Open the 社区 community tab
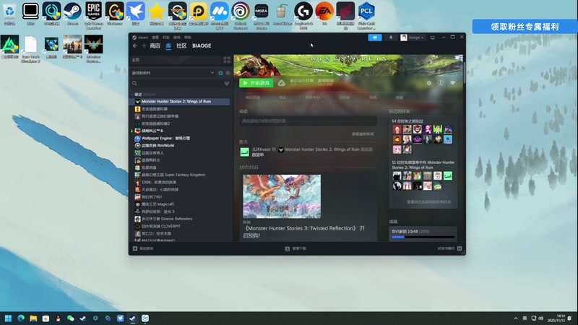 coord(181,45)
